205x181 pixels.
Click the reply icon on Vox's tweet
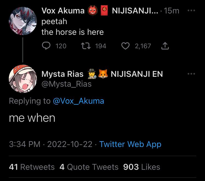(46, 46)
